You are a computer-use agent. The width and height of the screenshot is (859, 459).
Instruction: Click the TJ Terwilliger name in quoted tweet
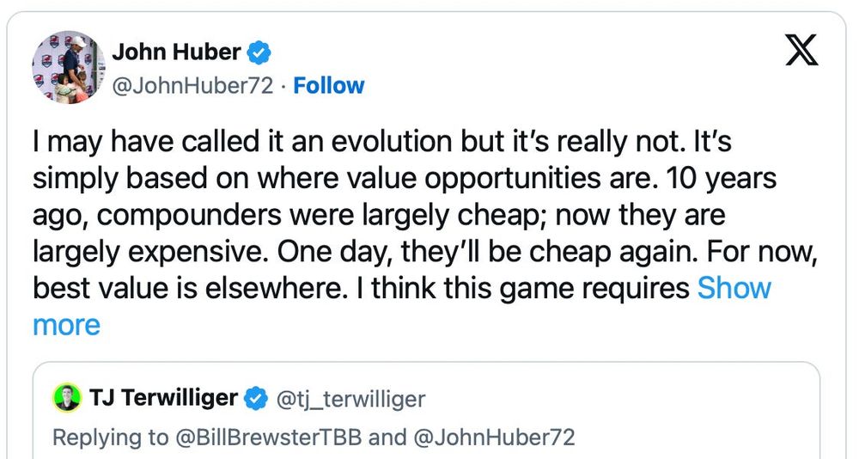click(x=163, y=398)
